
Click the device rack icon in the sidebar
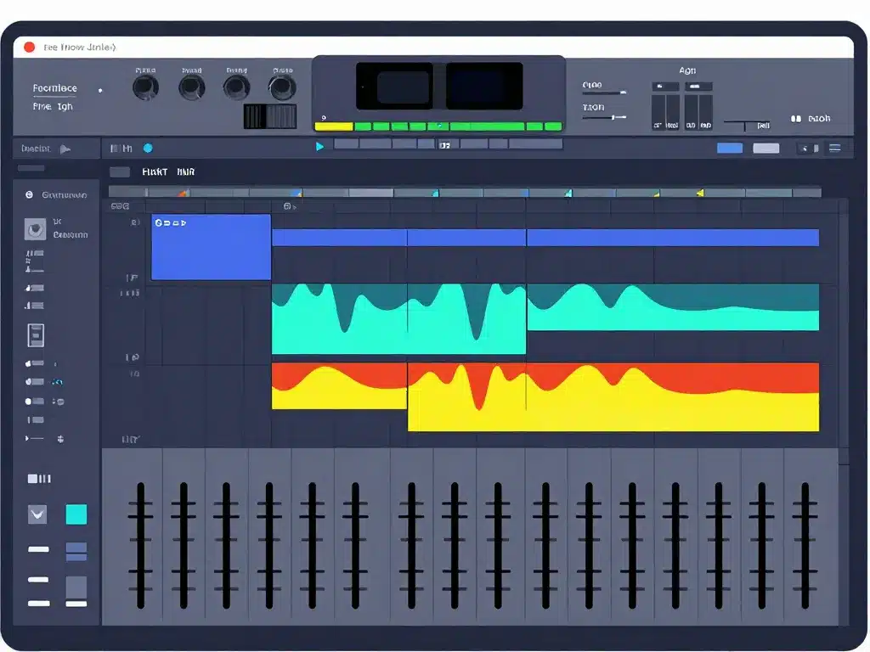point(35,333)
